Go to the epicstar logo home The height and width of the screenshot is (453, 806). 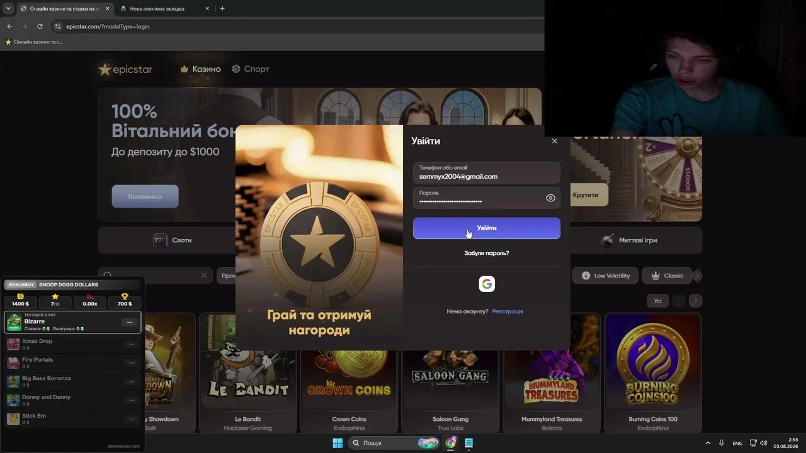[x=125, y=69]
